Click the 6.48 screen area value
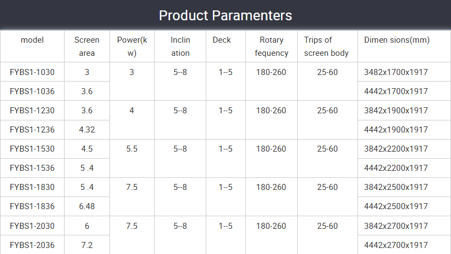Image resolution: width=451 pixels, height=254 pixels. coord(87,206)
